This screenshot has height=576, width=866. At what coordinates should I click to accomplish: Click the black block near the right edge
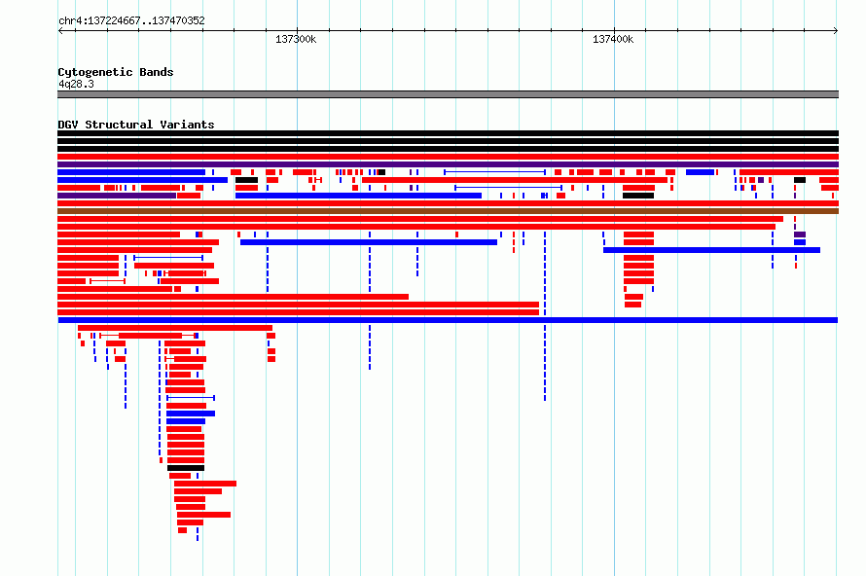click(x=800, y=180)
